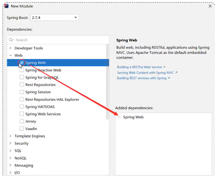The height and width of the screenshot is (176, 215).
Task: Click the Spring for GraphQL label
Action: click(x=42, y=77)
